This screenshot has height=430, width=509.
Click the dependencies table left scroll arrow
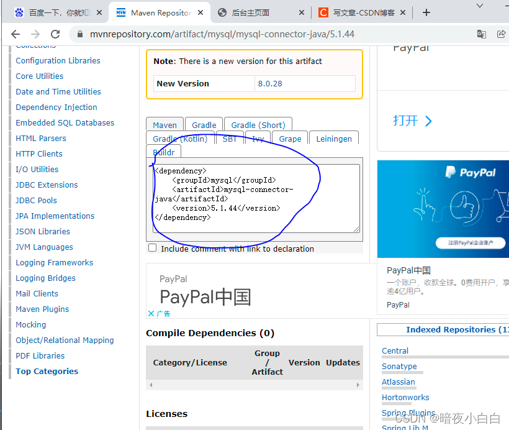[151, 385]
